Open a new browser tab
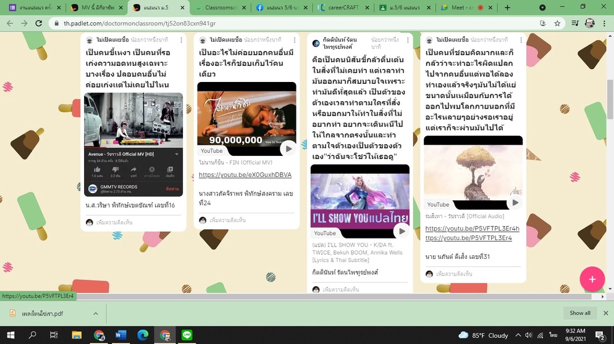 (x=507, y=7)
